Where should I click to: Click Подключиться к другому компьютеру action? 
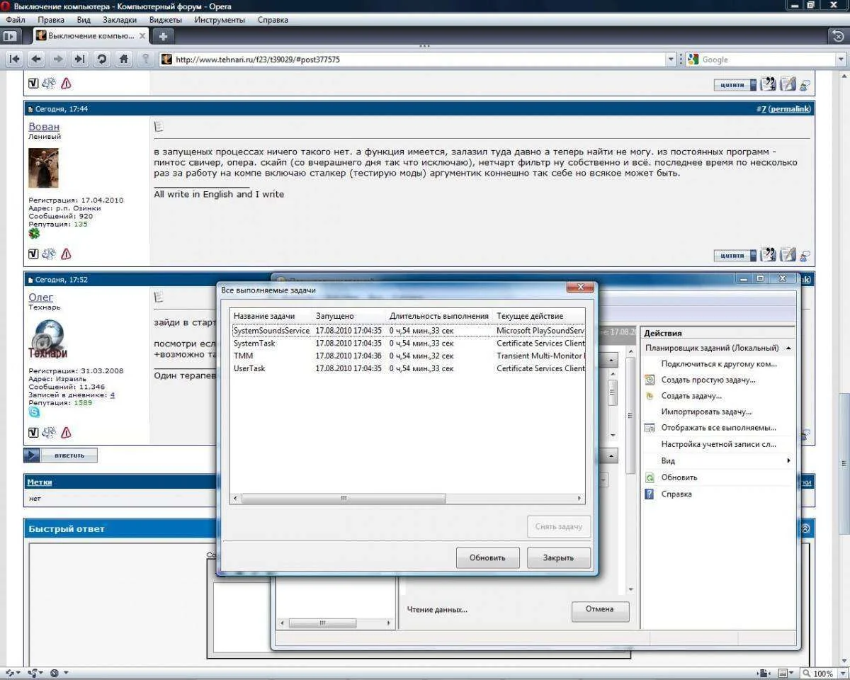click(x=719, y=364)
